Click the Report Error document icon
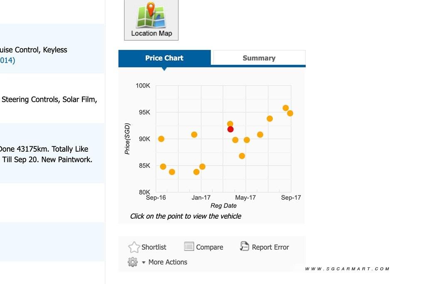 (x=244, y=247)
